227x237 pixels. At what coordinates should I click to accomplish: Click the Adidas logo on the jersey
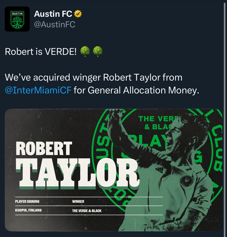(x=160, y=170)
